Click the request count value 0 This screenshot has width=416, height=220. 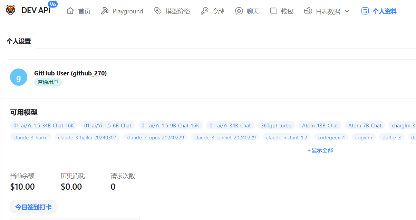113,187
